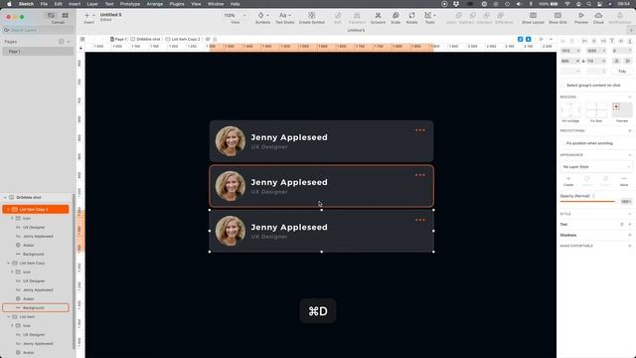Select the Scale tool
This screenshot has height=358, width=636.
click(396, 18)
